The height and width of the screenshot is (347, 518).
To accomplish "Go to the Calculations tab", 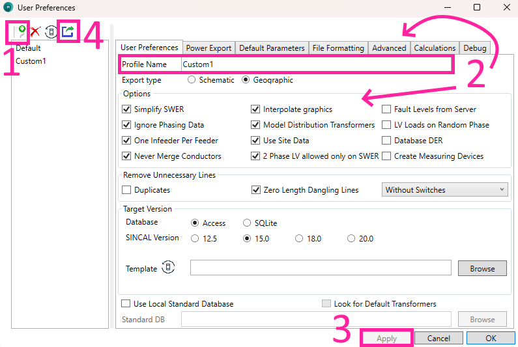I will (x=435, y=48).
